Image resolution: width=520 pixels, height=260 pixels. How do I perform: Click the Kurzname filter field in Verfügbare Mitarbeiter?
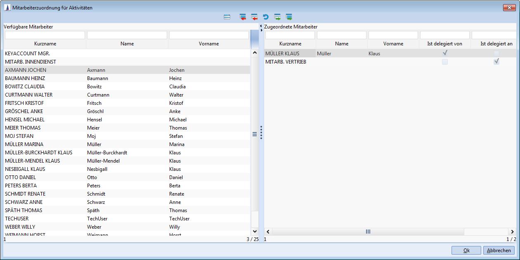[x=45, y=35]
